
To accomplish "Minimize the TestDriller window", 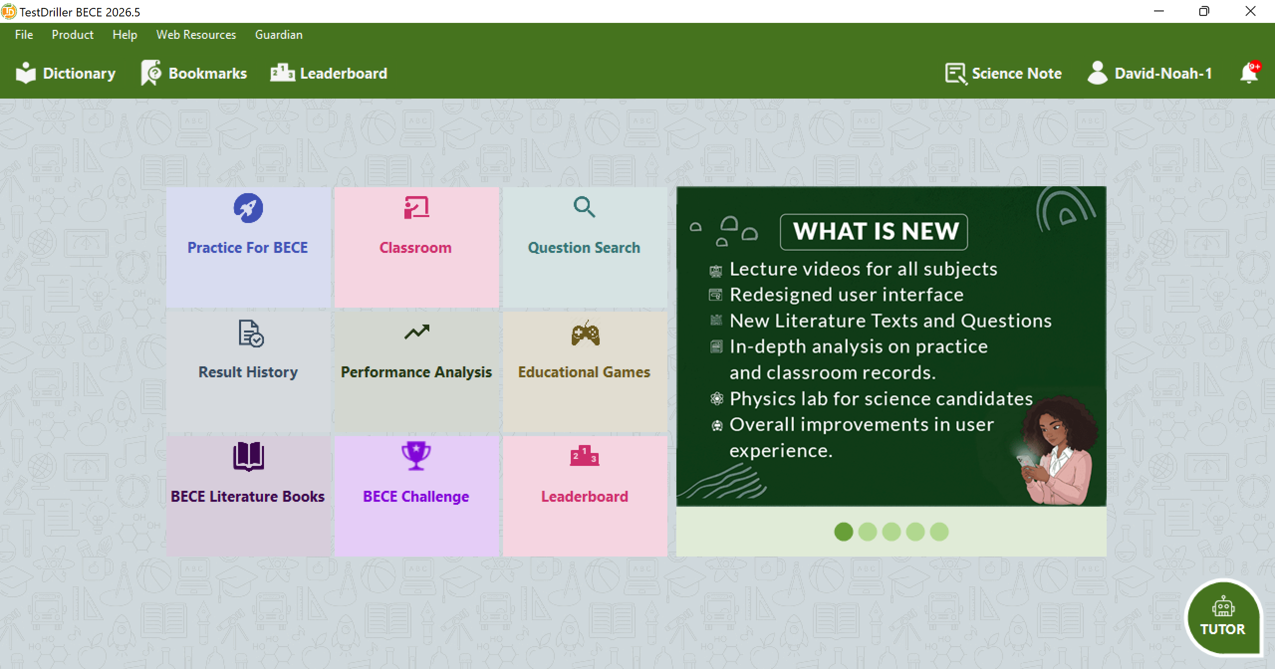I will pyautogui.click(x=1159, y=11).
